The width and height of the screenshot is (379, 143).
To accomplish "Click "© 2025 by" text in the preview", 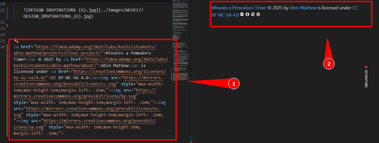I will click(278, 8).
